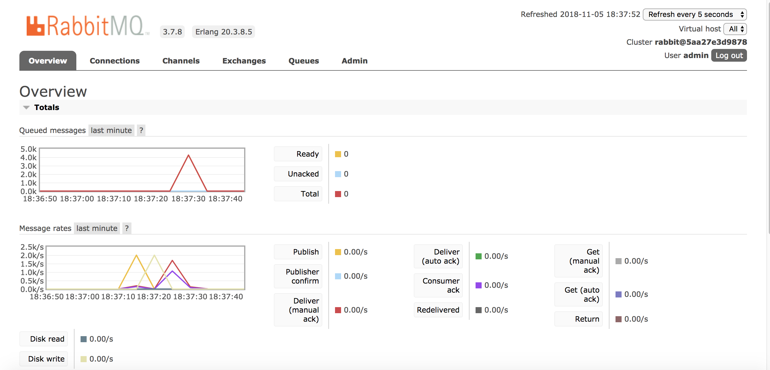Click the Ready yellow color swatch
Screen dimensions: 770x370
click(338, 154)
